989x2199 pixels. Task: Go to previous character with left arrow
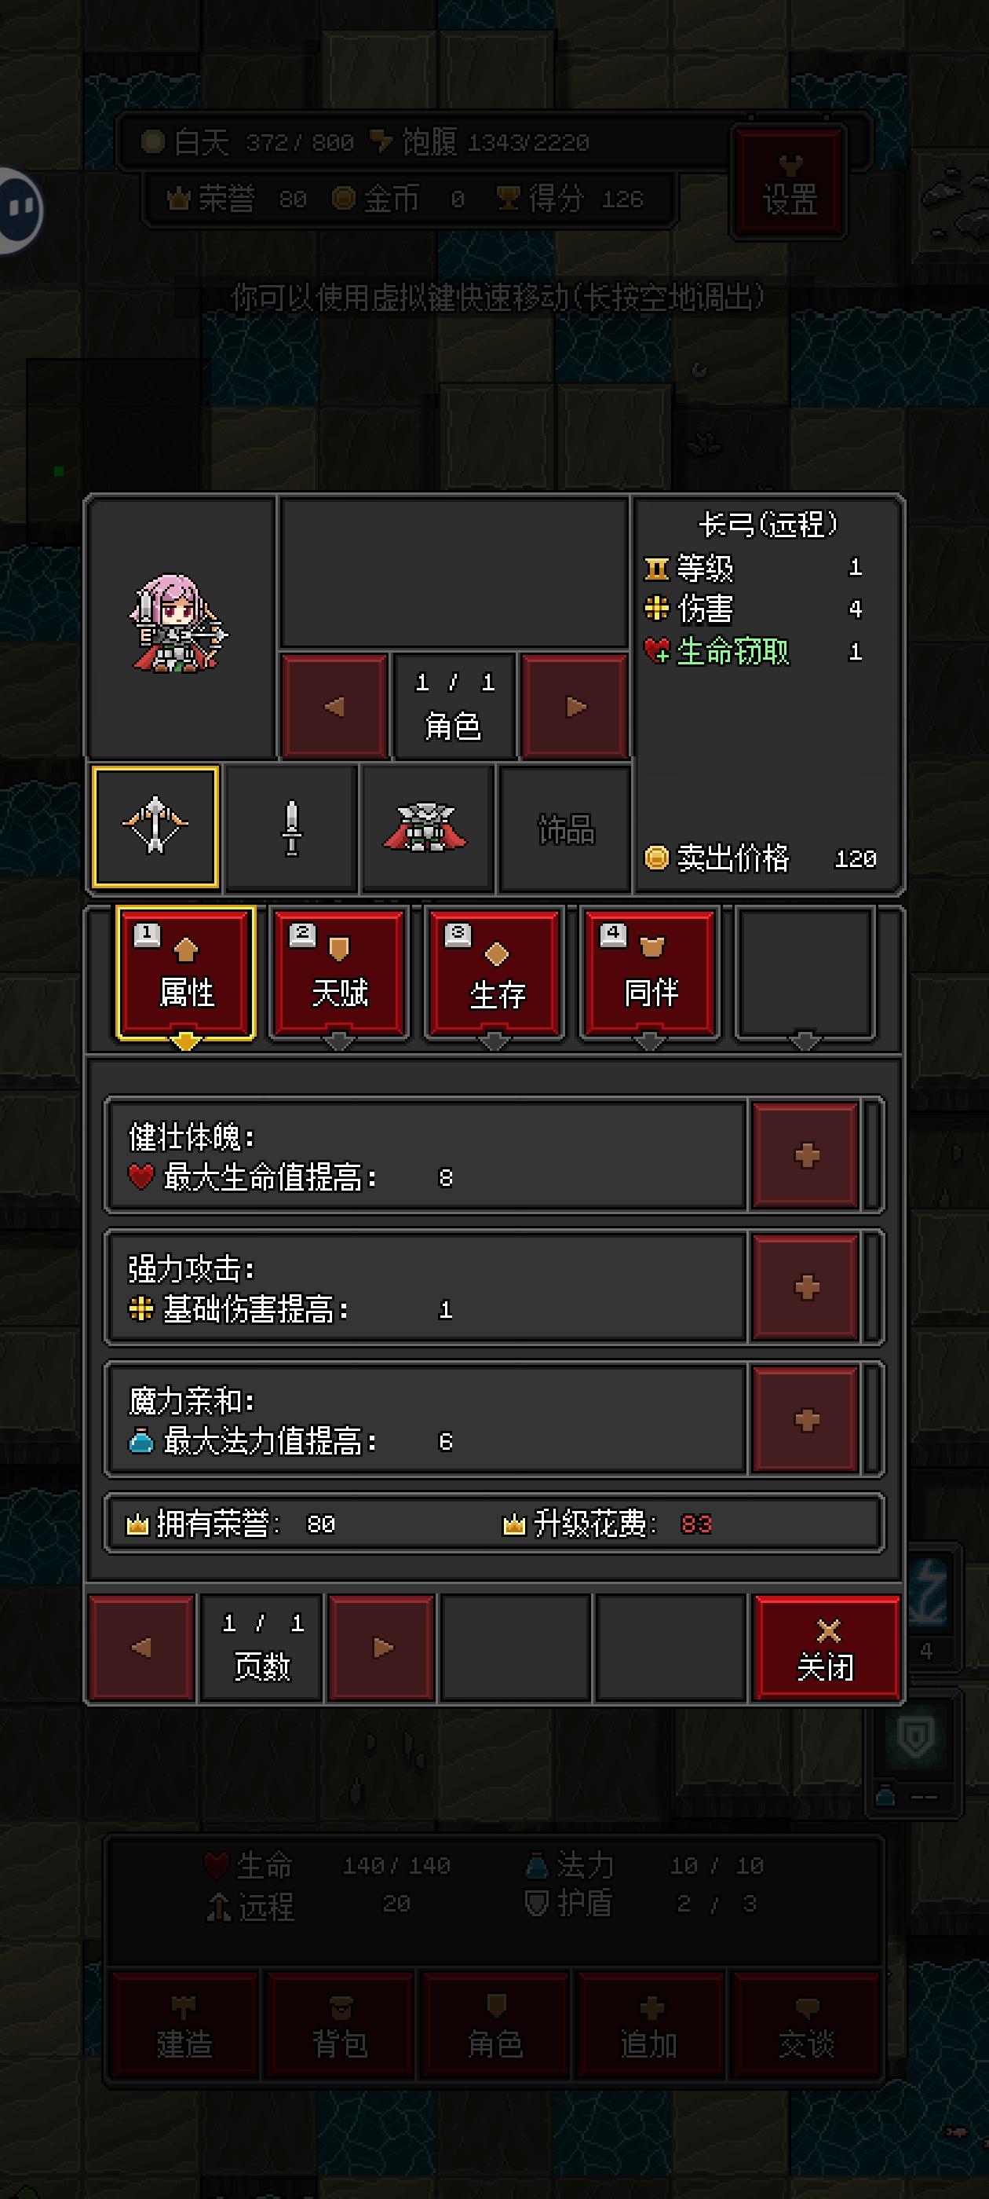coord(334,706)
